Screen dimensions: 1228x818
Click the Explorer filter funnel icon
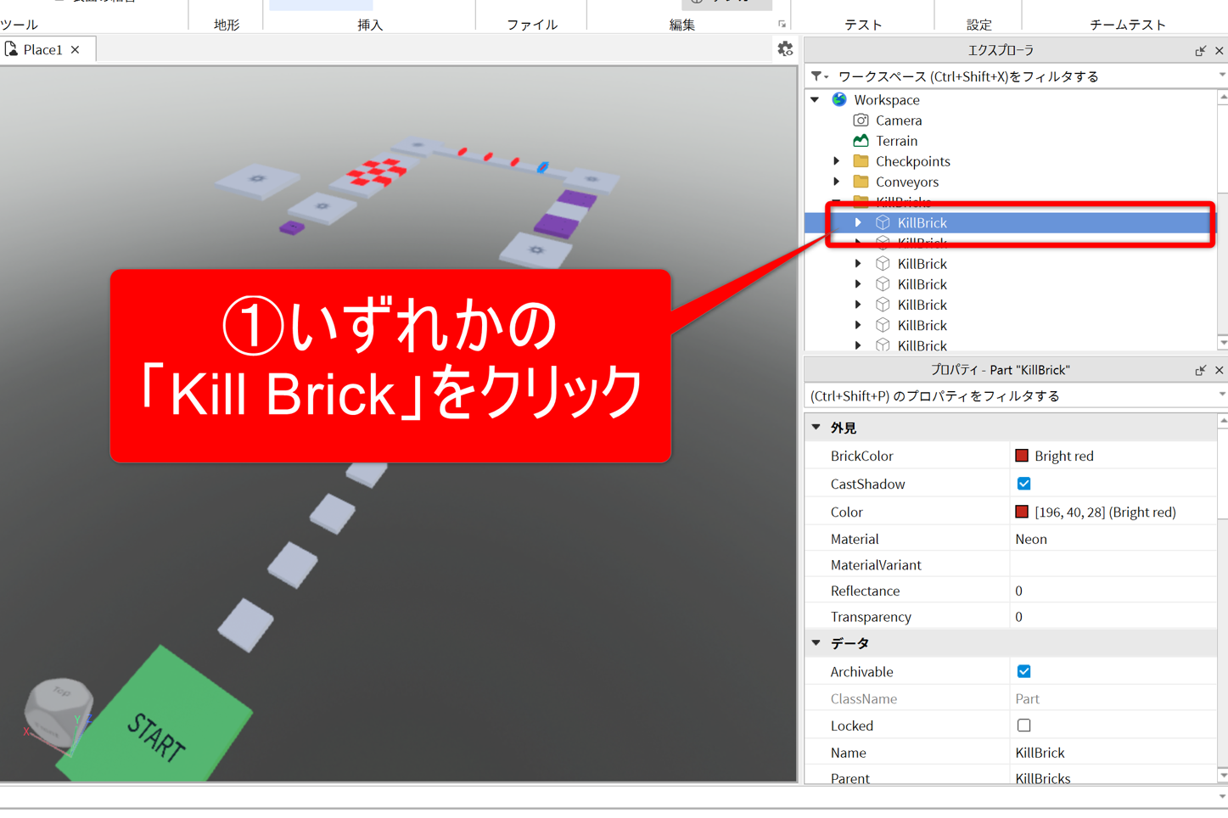817,76
